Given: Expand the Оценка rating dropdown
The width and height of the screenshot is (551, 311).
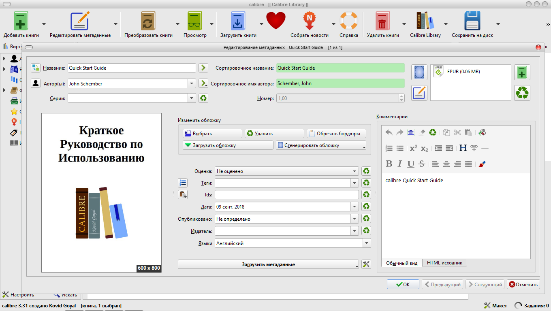Looking at the screenshot, I should 355,171.
